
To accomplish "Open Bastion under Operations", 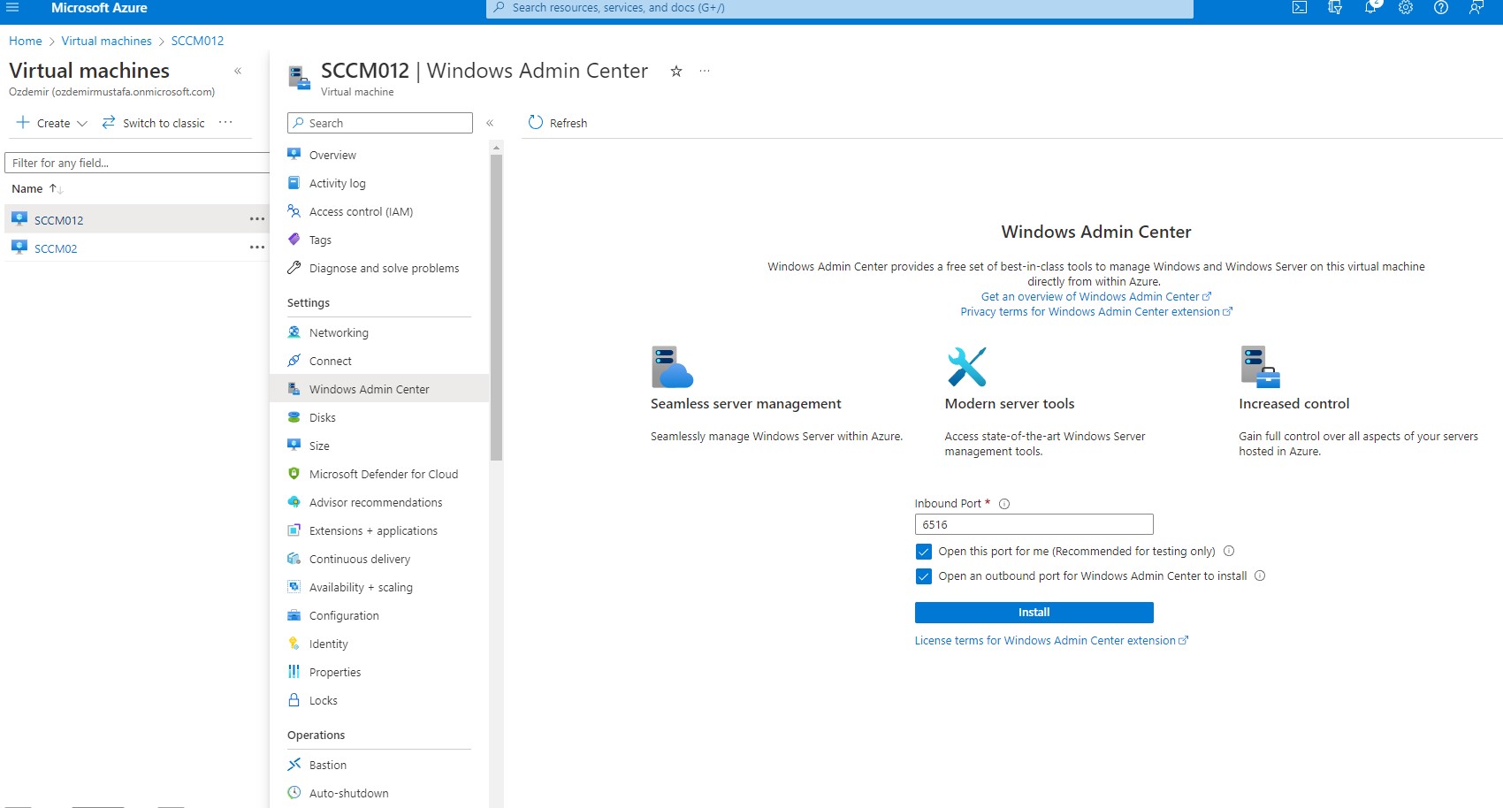I will pyautogui.click(x=328, y=765).
